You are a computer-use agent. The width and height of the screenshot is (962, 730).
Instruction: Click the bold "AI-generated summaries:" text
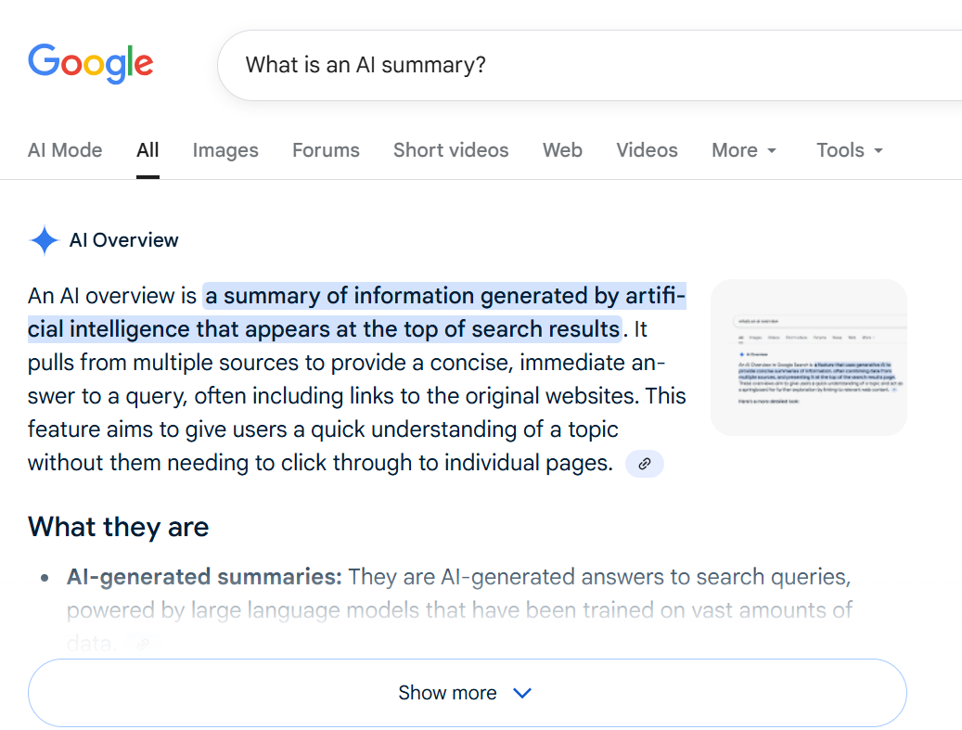(x=204, y=577)
